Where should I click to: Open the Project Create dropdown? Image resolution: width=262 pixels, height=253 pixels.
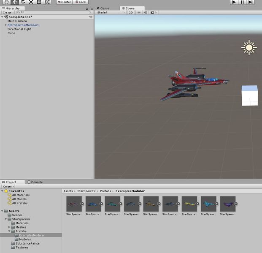8,187
